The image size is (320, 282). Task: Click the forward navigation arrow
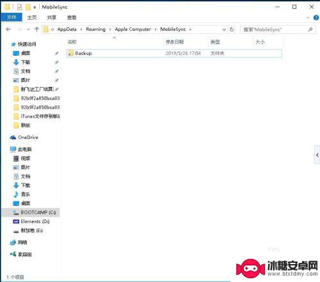tap(19, 29)
